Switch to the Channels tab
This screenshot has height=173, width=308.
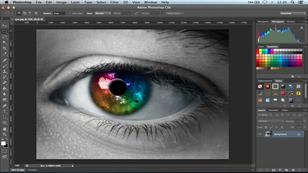[x=273, y=110]
